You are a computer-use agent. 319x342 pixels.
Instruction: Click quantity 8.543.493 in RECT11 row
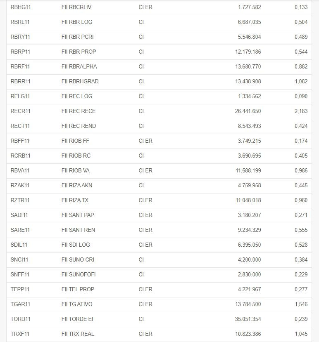(x=249, y=126)
